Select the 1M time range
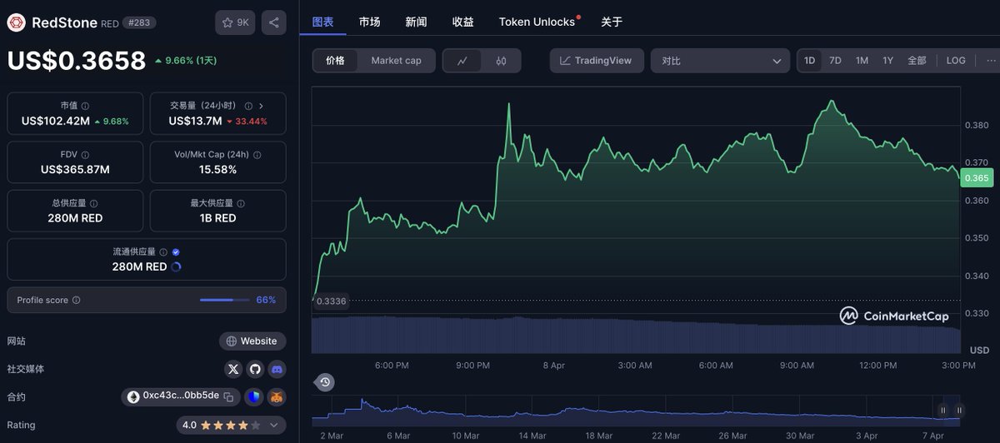 tap(862, 61)
